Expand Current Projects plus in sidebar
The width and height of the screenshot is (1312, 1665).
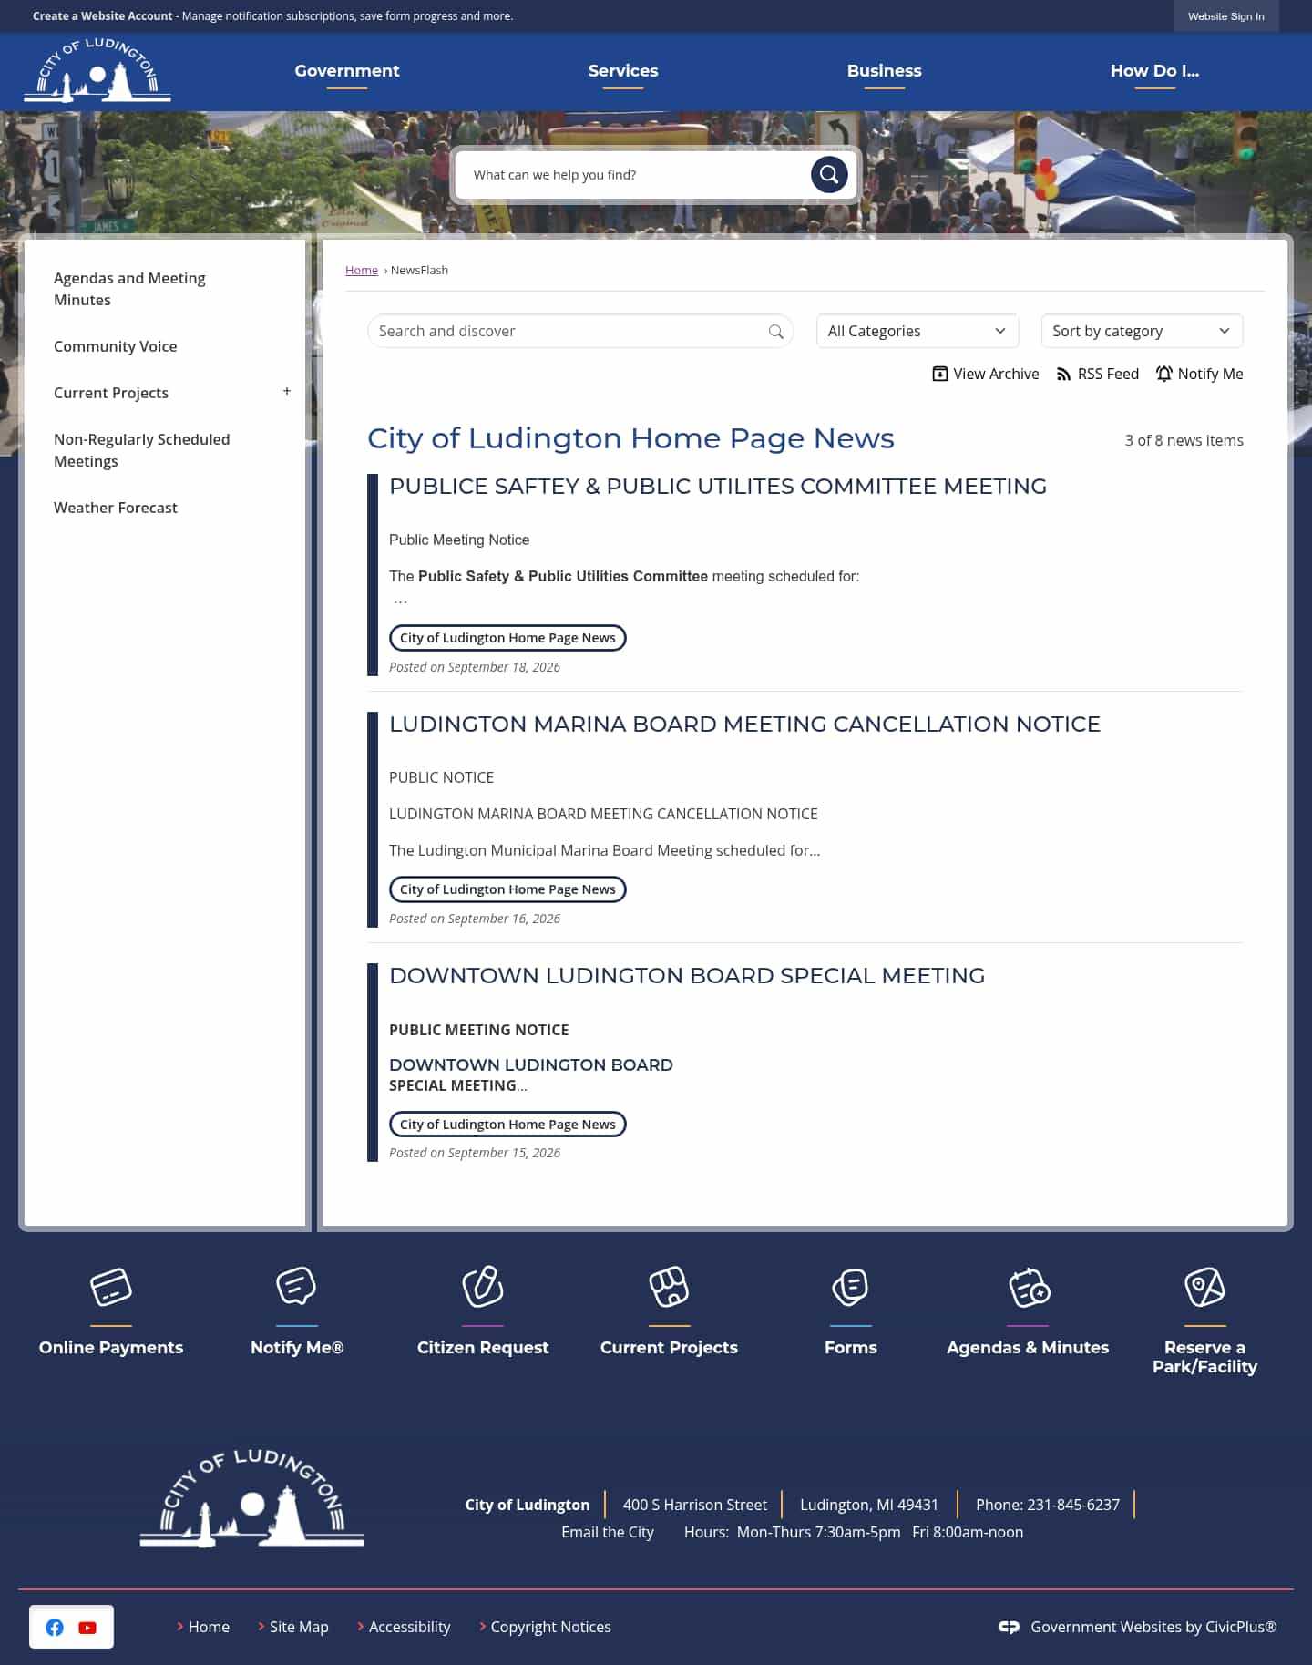[x=287, y=391]
